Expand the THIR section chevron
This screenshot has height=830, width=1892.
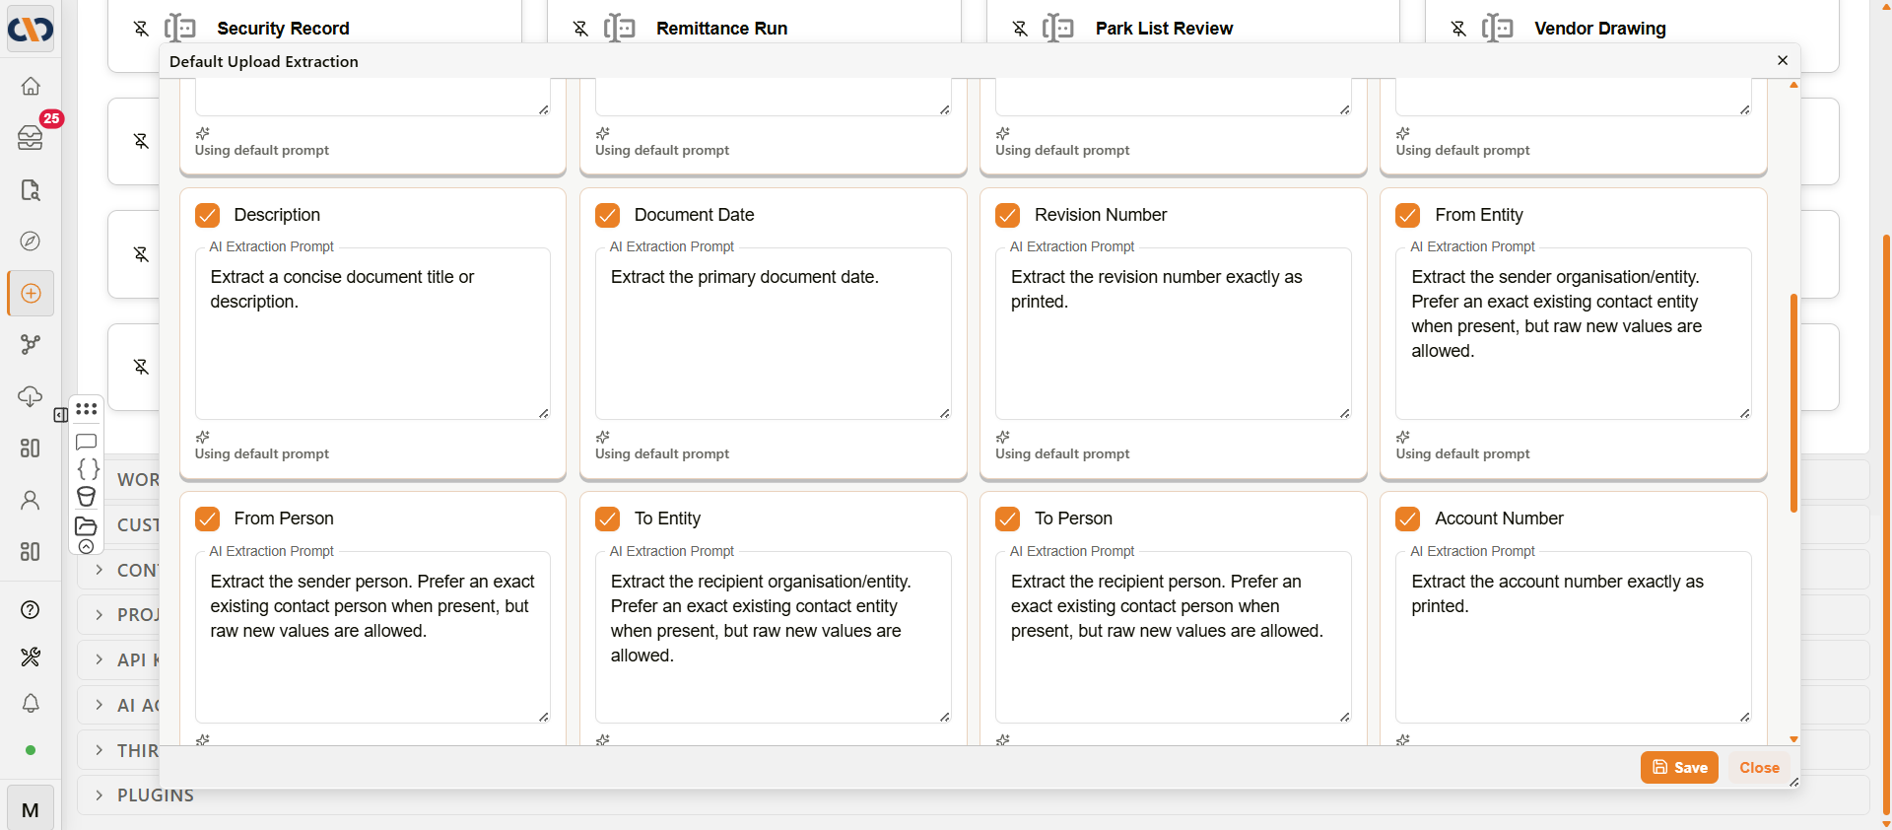[x=100, y=750]
